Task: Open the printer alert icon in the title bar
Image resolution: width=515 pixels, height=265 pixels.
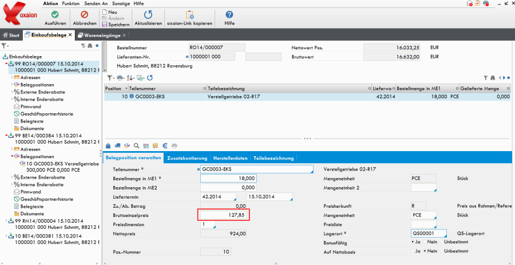Action: click(486, 3)
